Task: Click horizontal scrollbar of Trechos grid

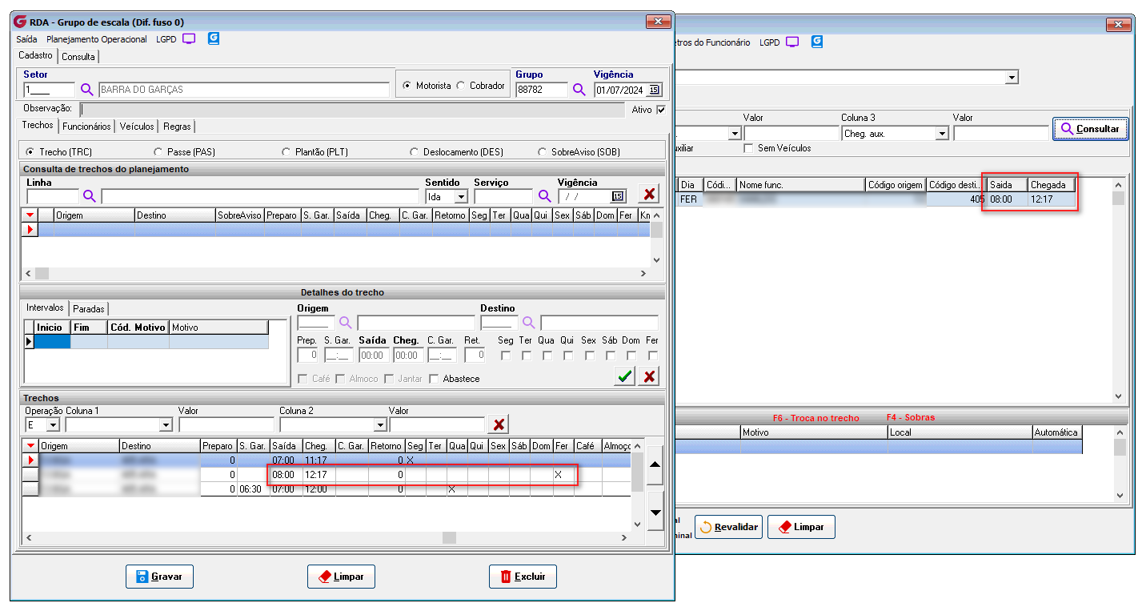Action: 327,538
